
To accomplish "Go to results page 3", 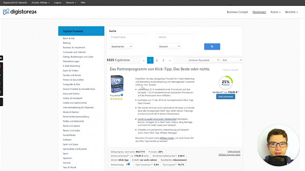I will point(163,60).
